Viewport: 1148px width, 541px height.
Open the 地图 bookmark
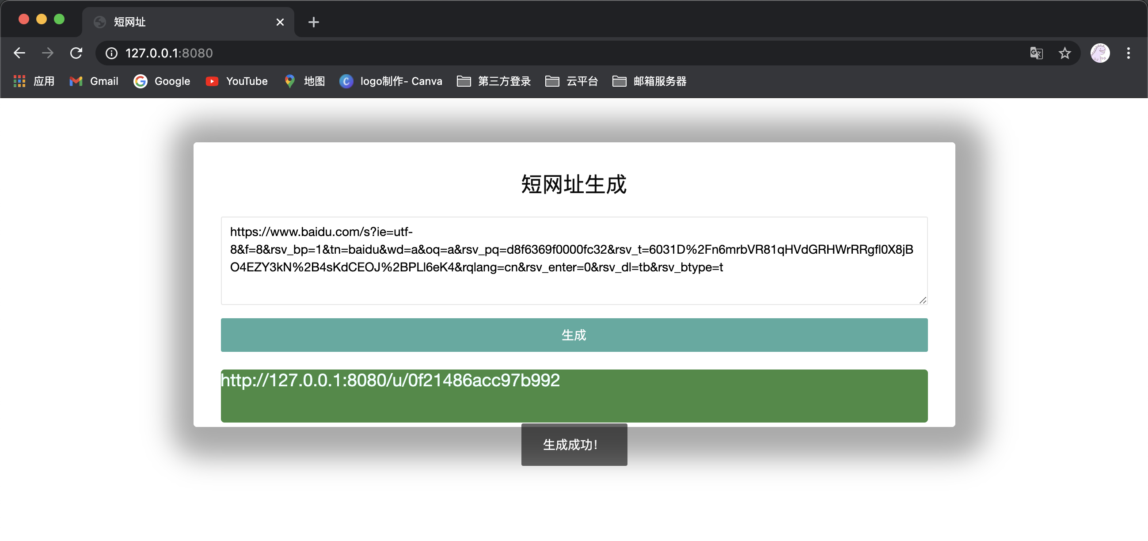[304, 81]
